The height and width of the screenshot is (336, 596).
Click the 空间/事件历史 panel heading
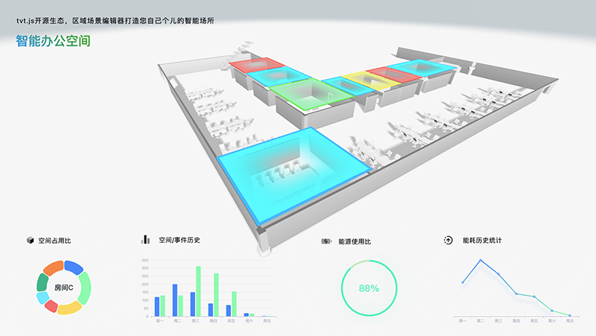[x=180, y=240]
